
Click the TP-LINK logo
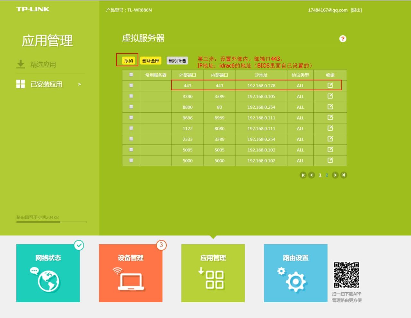point(33,9)
